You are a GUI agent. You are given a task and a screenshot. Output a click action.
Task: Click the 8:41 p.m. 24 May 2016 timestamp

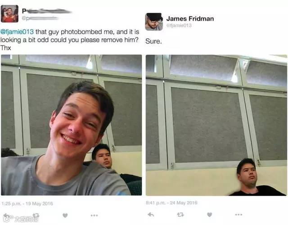click(171, 203)
